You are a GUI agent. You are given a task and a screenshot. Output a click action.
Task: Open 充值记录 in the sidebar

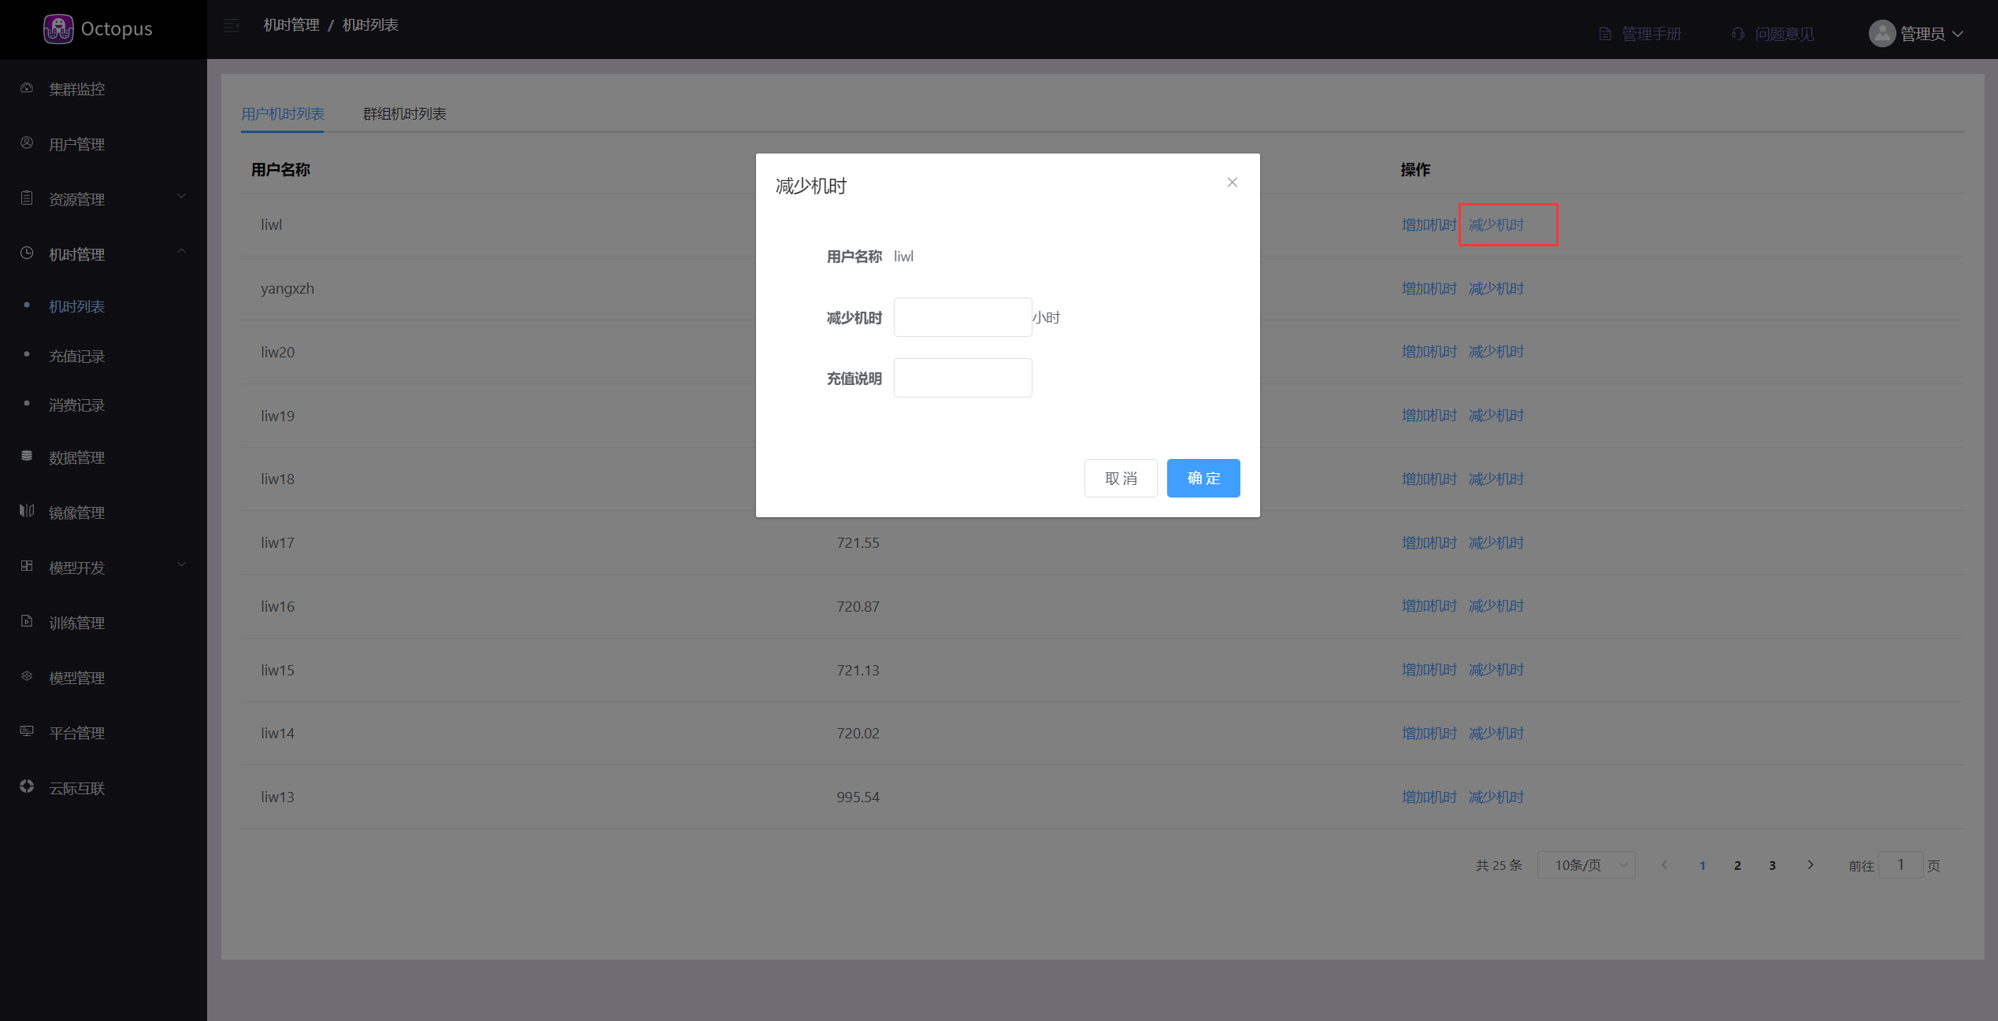coord(76,356)
